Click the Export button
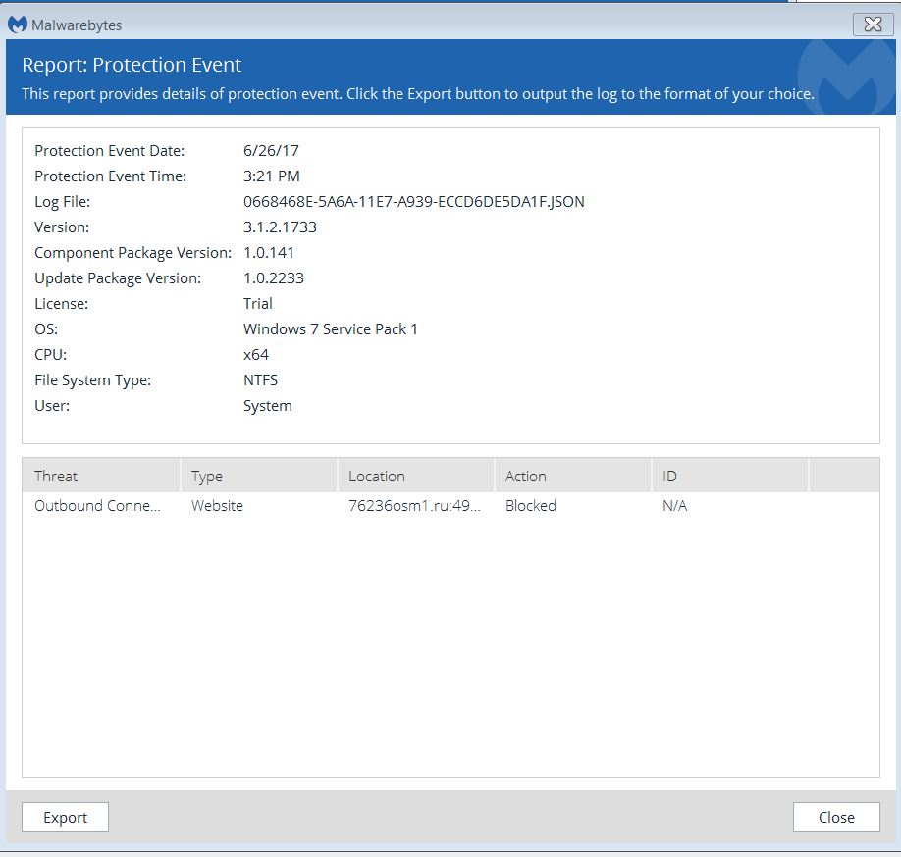The image size is (901, 857). click(65, 816)
